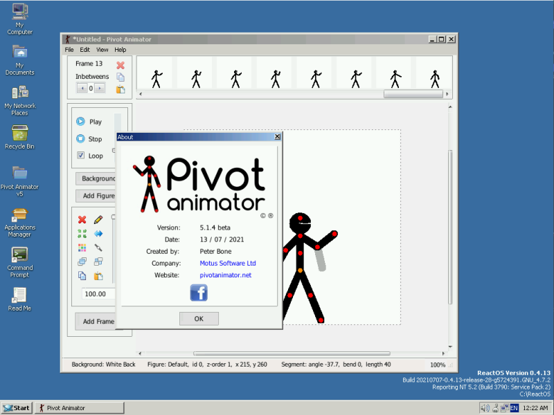Click the orange origin handle on stickman
Image resolution: width=554 pixels, height=415 pixels.
pyautogui.click(x=300, y=270)
